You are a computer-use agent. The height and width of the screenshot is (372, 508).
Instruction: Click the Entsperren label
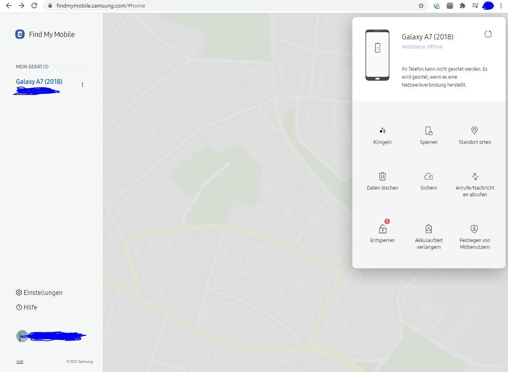pyautogui.click(x=383, y=240)
